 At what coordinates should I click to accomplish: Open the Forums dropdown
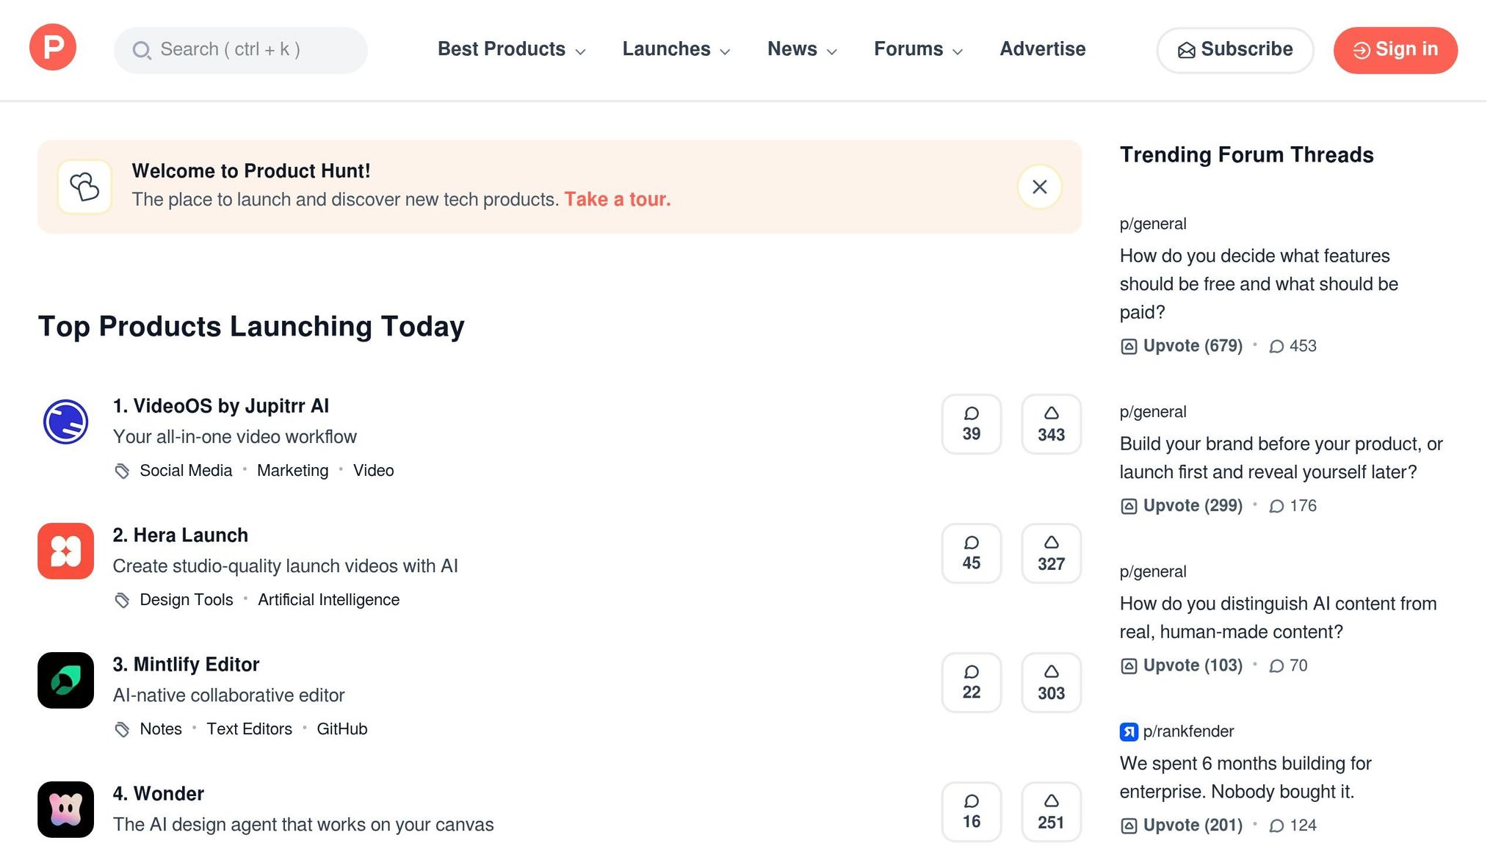918,49
